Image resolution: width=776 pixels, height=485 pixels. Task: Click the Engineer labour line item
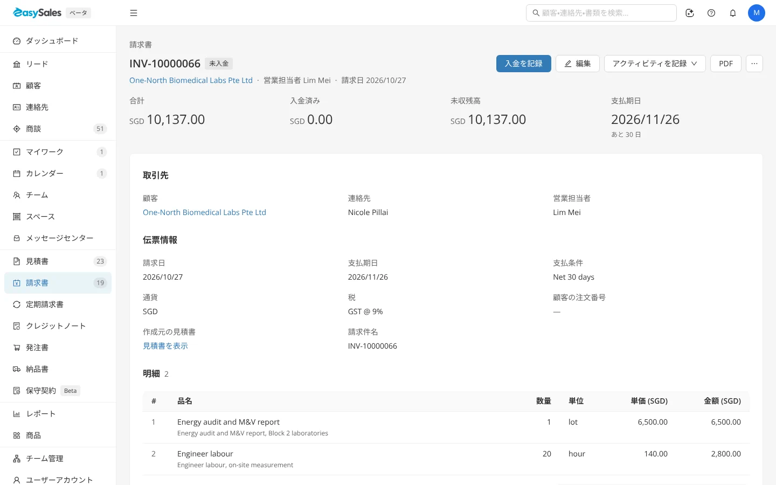click(x=446, y=459)
